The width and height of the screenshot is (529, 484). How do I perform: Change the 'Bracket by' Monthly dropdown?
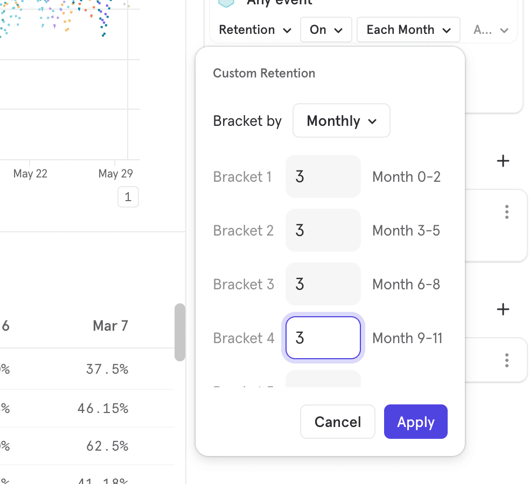point(341,121)
